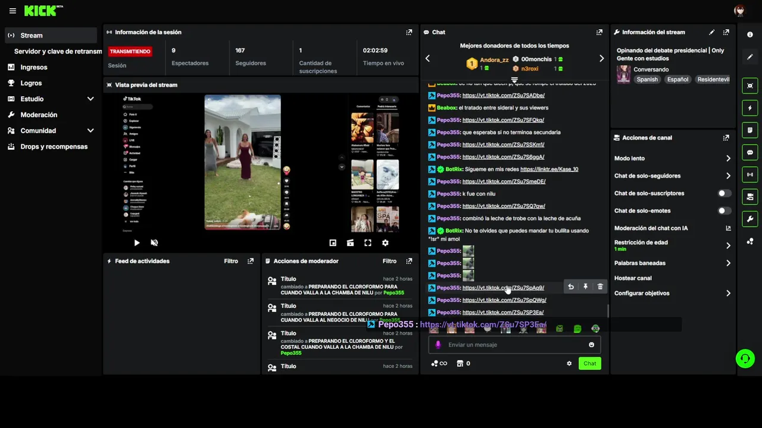Open the green headset support button
Image resolution: width=762 pixels, height=428 pixels.
pos(745,358)
